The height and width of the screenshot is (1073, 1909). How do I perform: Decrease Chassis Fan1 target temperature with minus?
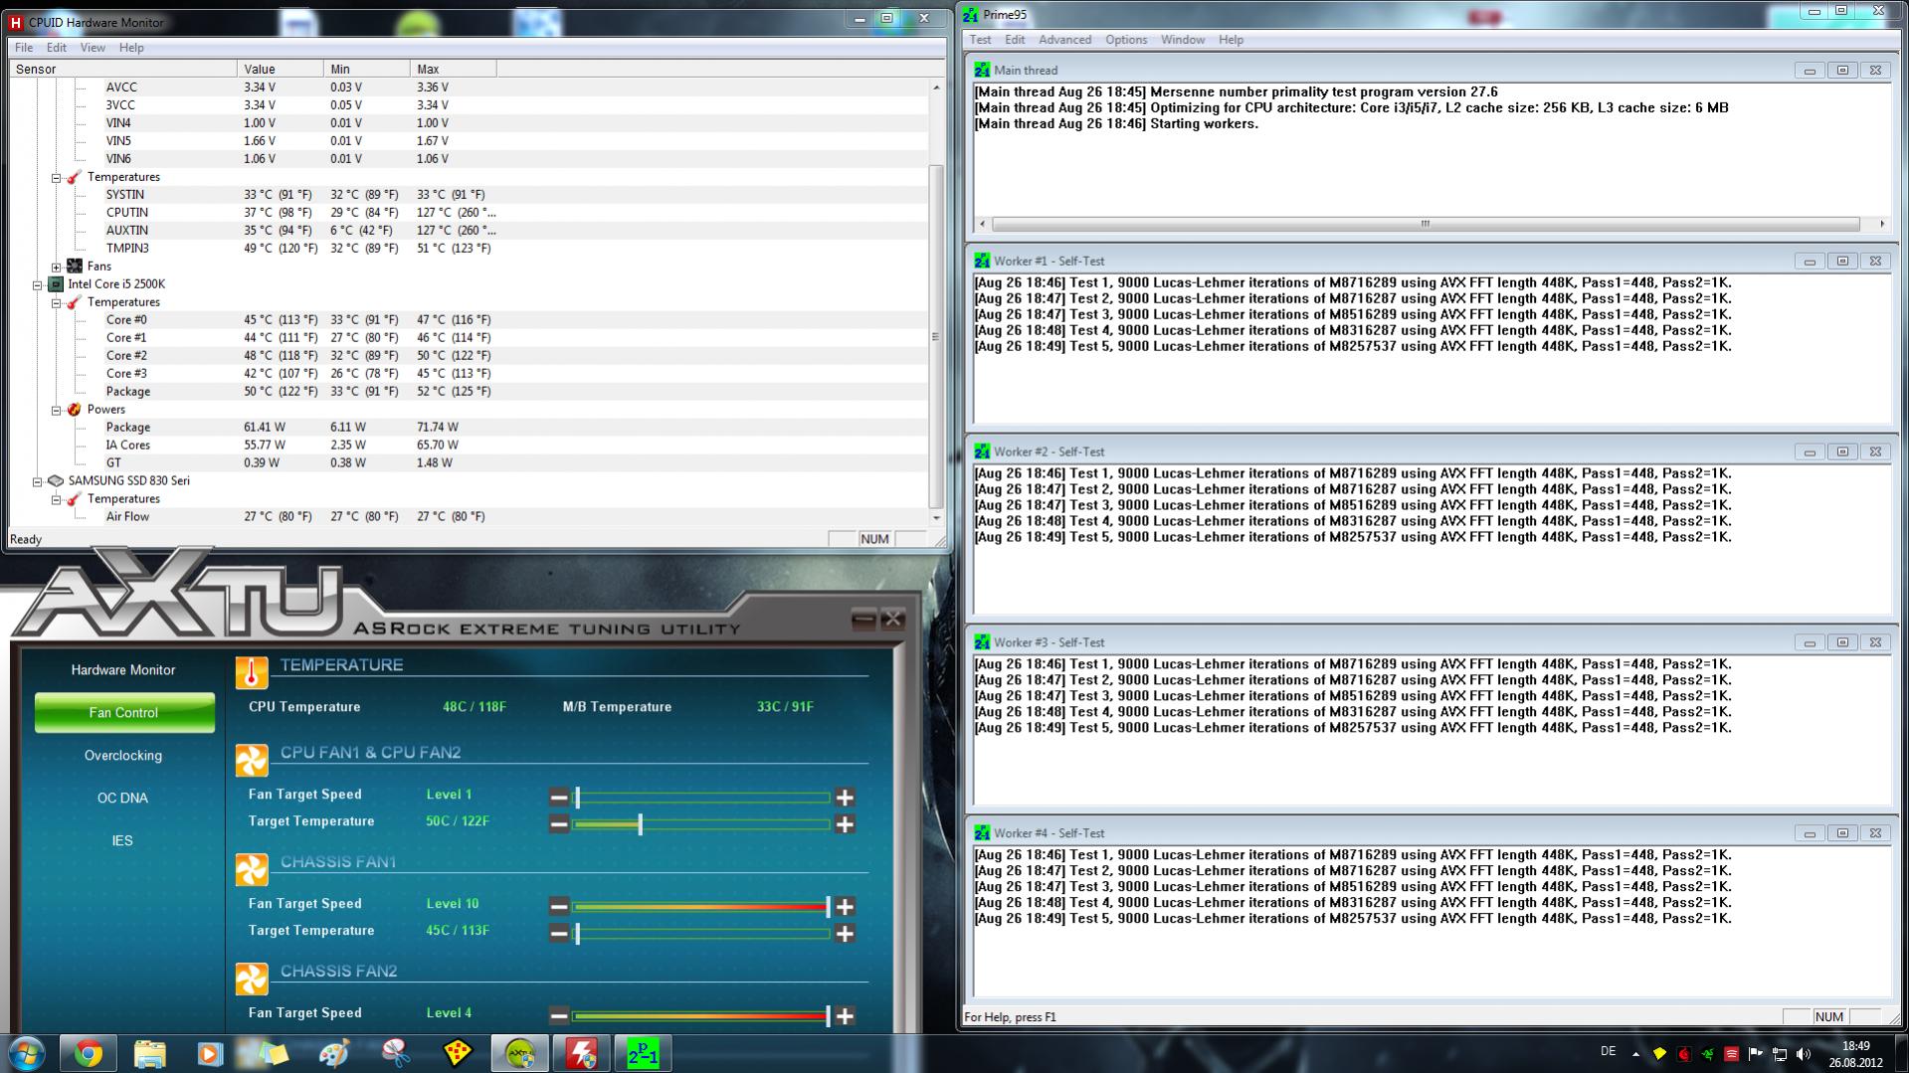[x=559, y=934]
